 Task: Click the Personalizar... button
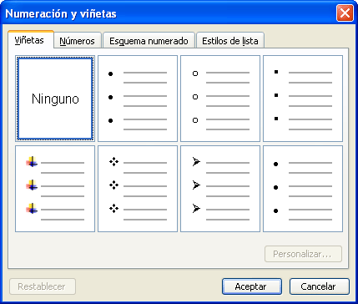303,254
